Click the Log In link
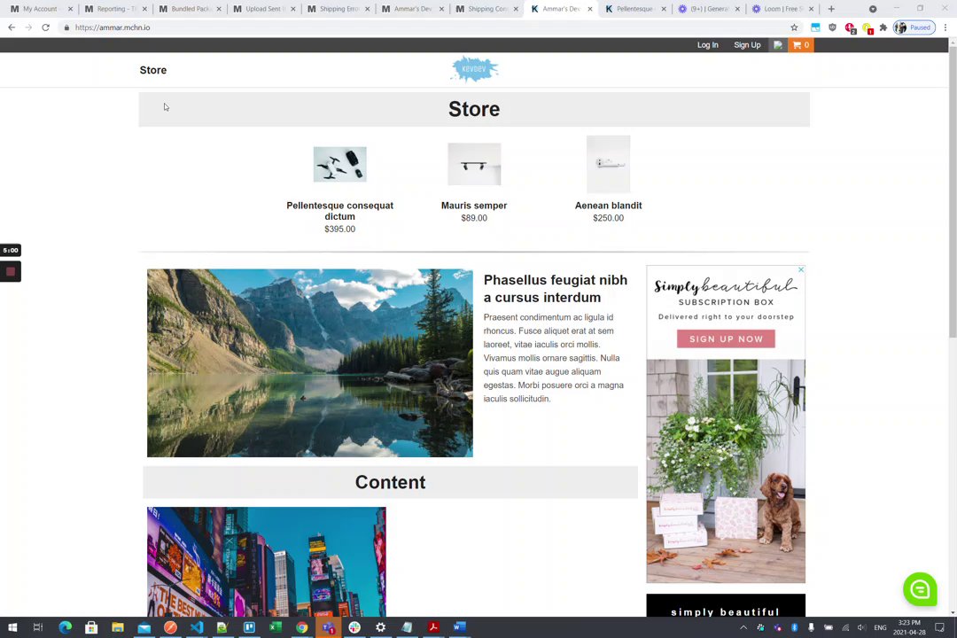This screenshot has height=638, width=957. click(x=707, y=45)
